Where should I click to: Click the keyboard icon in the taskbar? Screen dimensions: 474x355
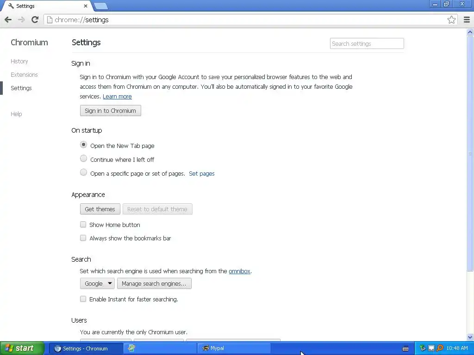click(405, 349)
